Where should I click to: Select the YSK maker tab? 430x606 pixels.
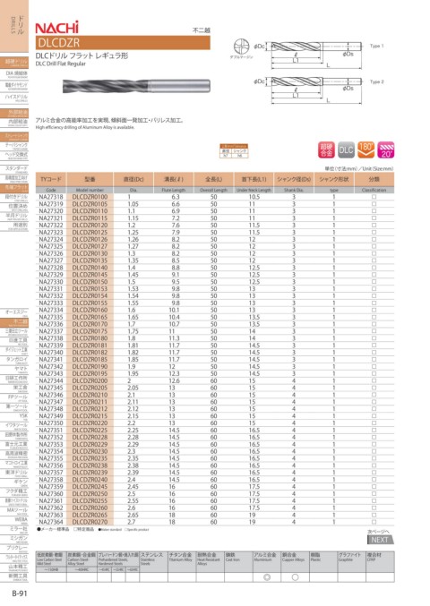pyautogui.click(x=14, y=416)
